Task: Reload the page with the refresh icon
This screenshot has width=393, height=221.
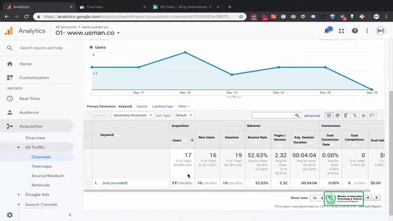Action: point(26,17)
